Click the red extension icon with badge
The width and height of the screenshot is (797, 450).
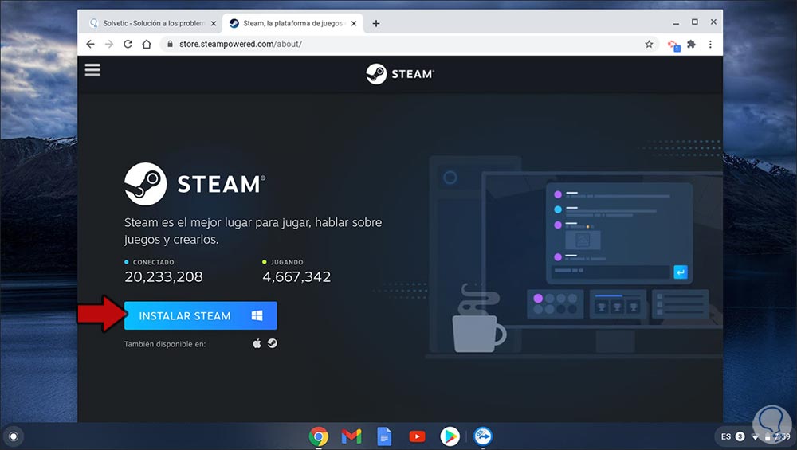tap(673, 45)
